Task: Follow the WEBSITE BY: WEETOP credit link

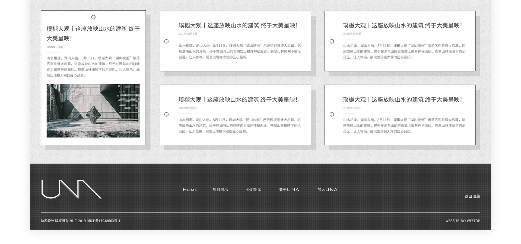Action: pos(462,221)
